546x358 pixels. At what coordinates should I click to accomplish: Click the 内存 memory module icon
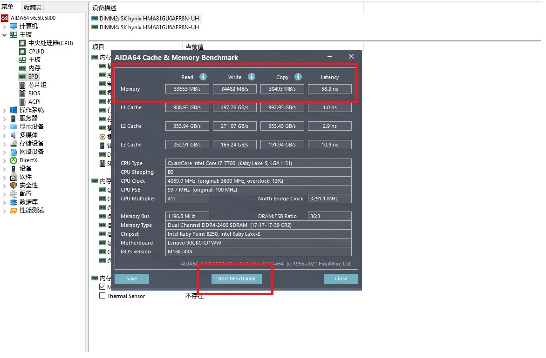[22, 68]
